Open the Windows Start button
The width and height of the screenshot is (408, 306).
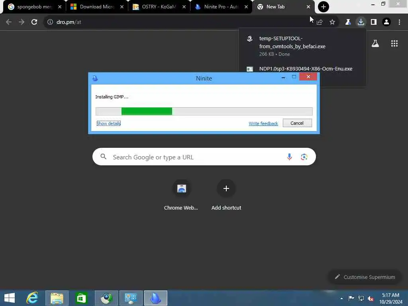pyautogui.click(x=10, y=298)
